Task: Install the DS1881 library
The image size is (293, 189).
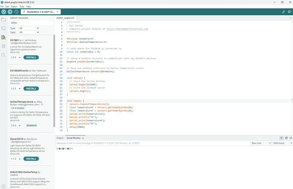Action: (31, 57)
